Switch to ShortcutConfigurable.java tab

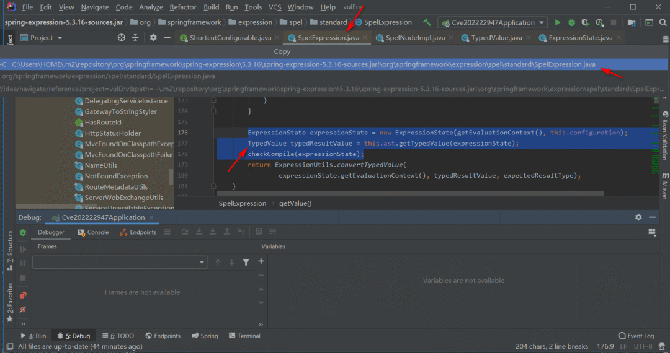[230, 38]
